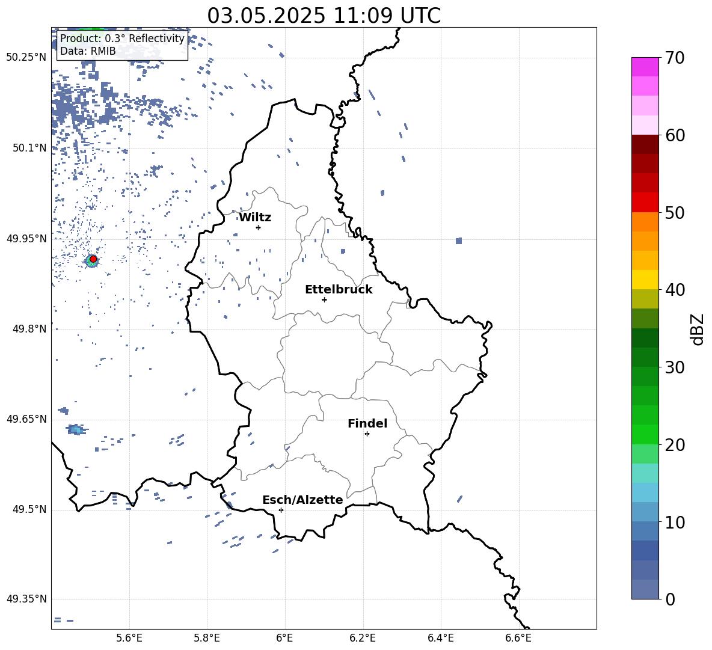Screen dimensions: 712x650
Task: Click the 5.6°E longitude label
Action: 129,638
